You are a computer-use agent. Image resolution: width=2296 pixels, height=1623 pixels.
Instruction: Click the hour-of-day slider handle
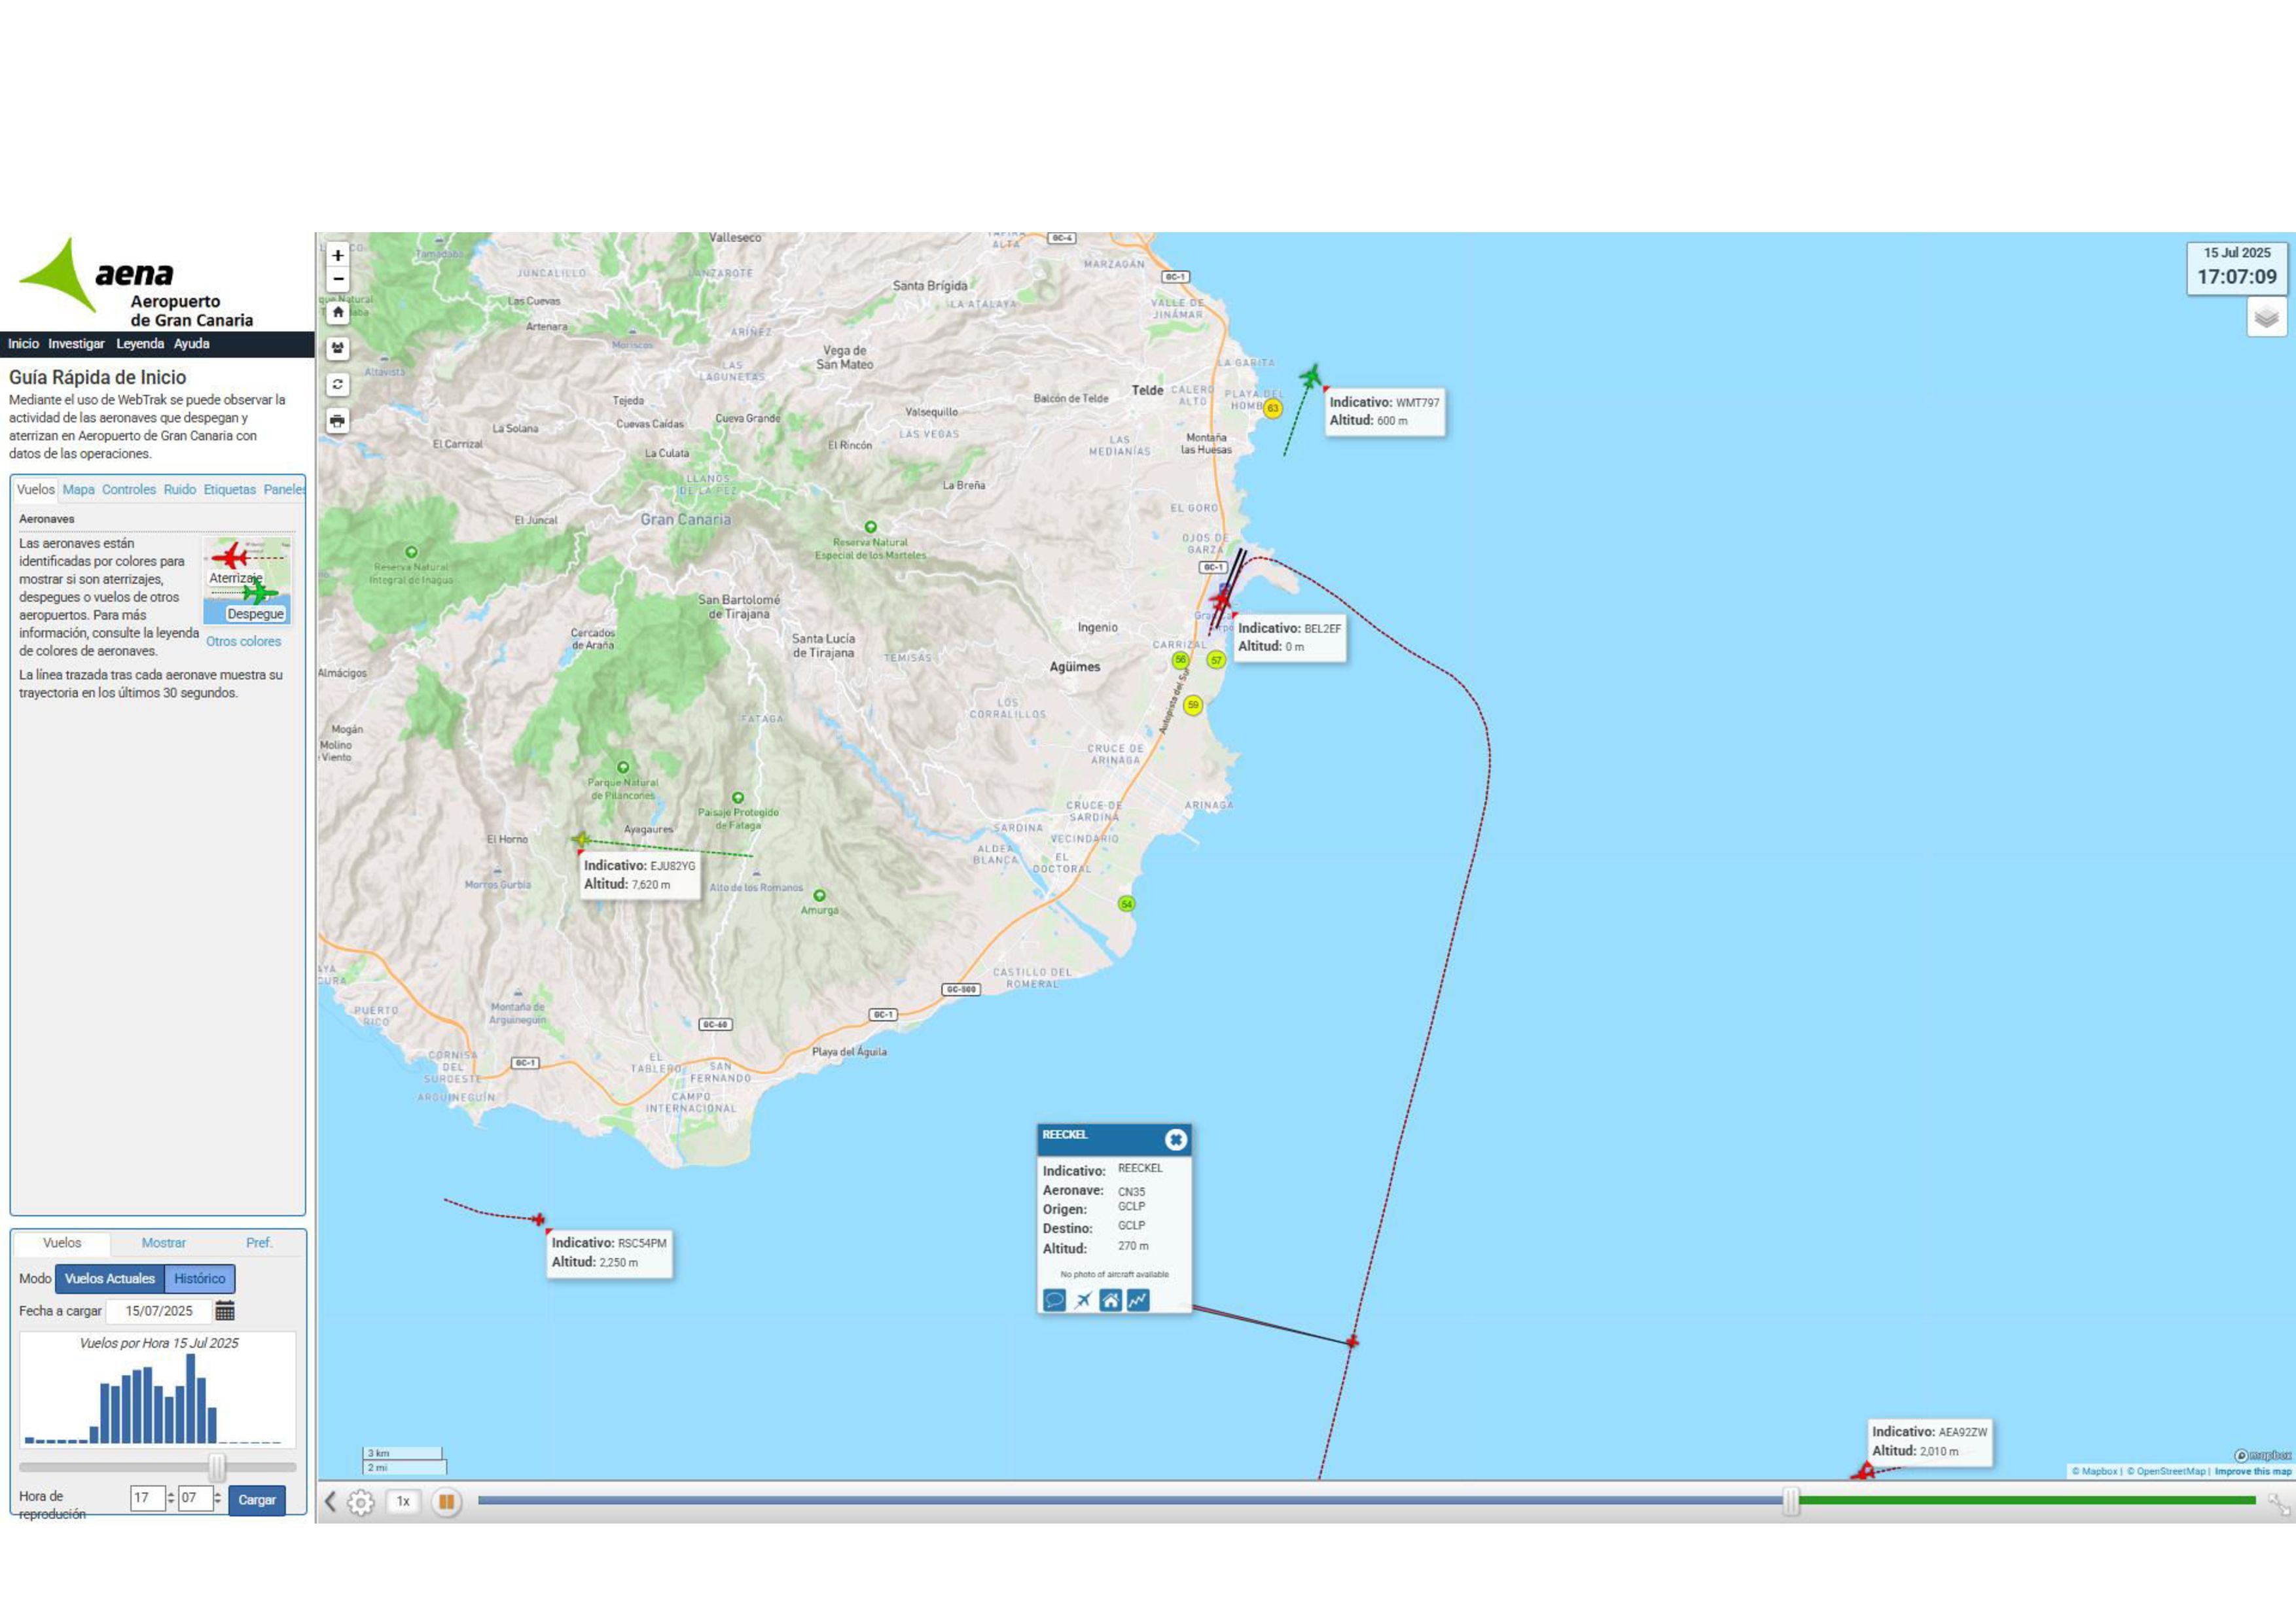click(x=217, y=1467)
